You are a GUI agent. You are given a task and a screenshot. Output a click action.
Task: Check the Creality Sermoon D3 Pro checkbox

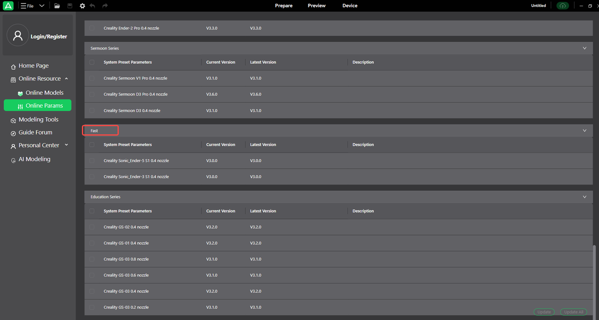[x=92, y=94]
